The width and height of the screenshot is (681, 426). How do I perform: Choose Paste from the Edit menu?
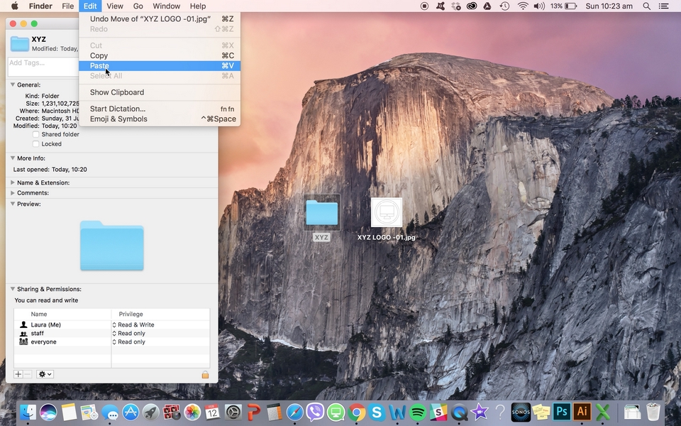click(99, 66)
